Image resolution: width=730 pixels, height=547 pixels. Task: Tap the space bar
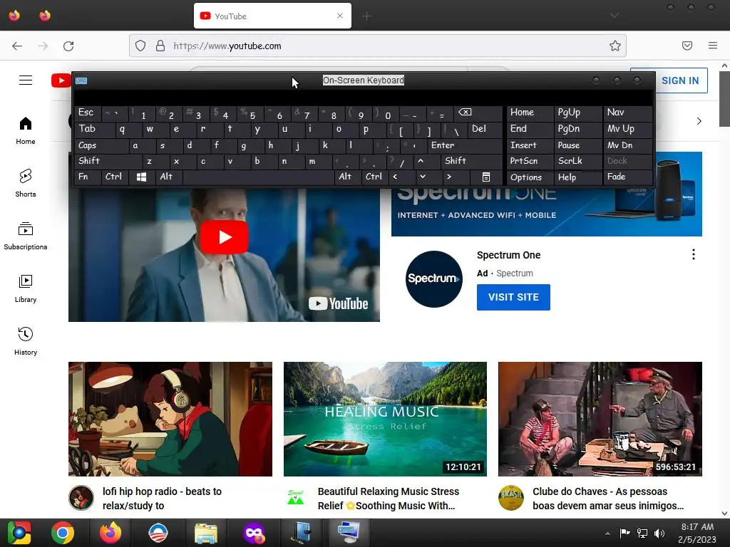(259, 177)
